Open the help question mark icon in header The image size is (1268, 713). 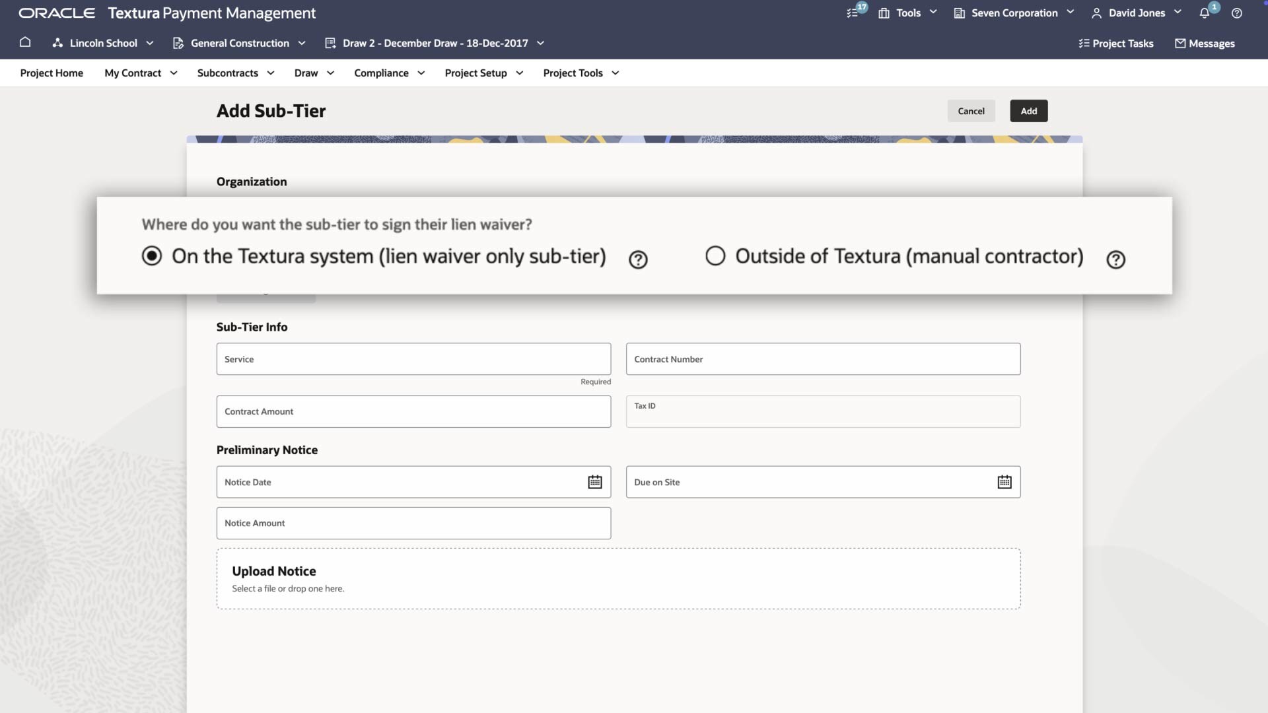(1237, 13)
